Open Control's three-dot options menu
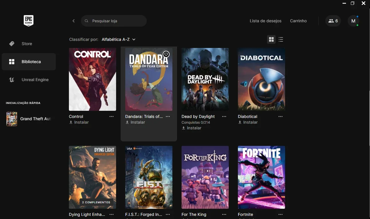 [x=112, y=116]
